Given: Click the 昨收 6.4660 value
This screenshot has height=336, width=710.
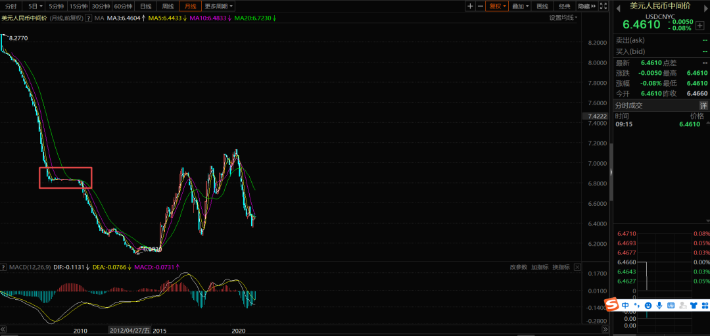Looking at the screenshot, I should [x=696, y=94].
